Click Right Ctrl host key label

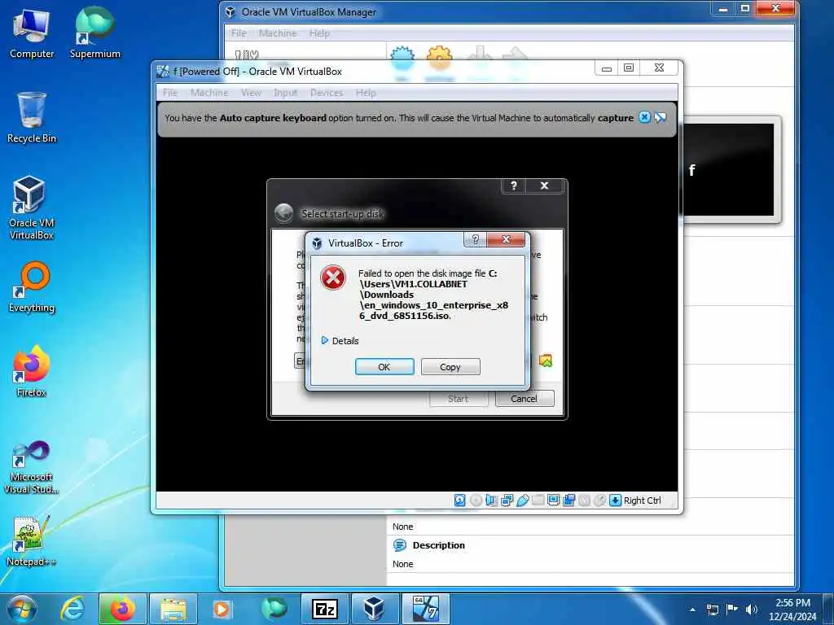(642, 500)
